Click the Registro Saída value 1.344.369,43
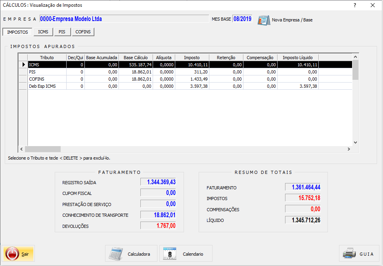 [158, 182]
